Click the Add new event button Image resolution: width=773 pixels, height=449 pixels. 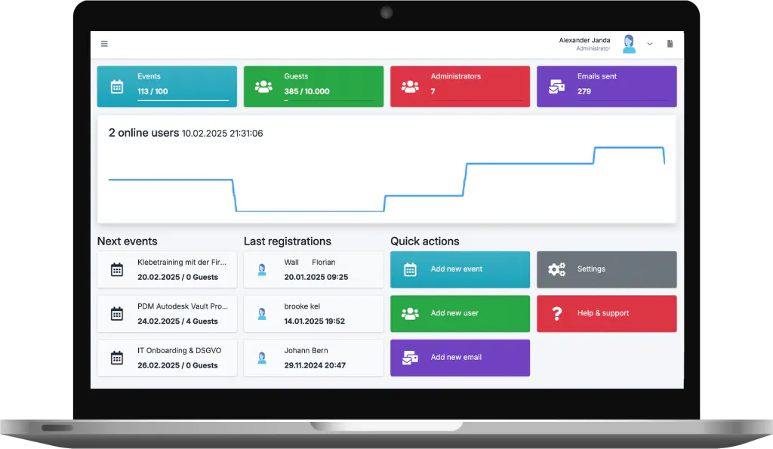click(x=460, y=269)
